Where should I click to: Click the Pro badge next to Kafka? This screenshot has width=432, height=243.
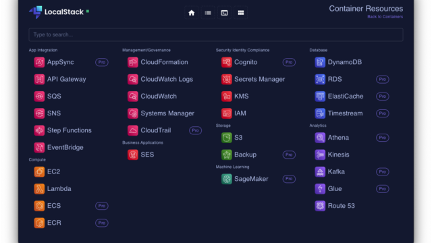[x=383, y=171]
